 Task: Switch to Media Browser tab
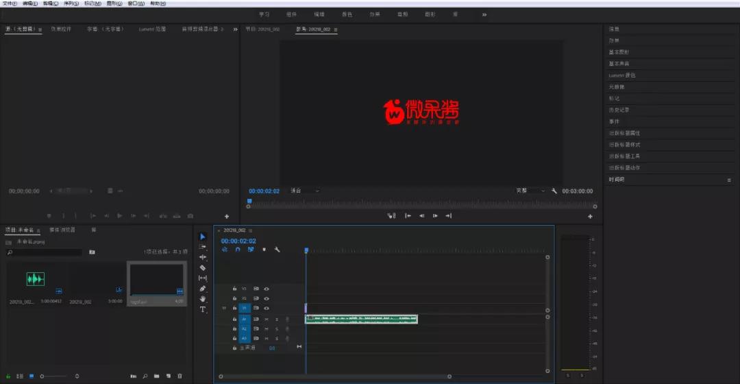point(62,230)
